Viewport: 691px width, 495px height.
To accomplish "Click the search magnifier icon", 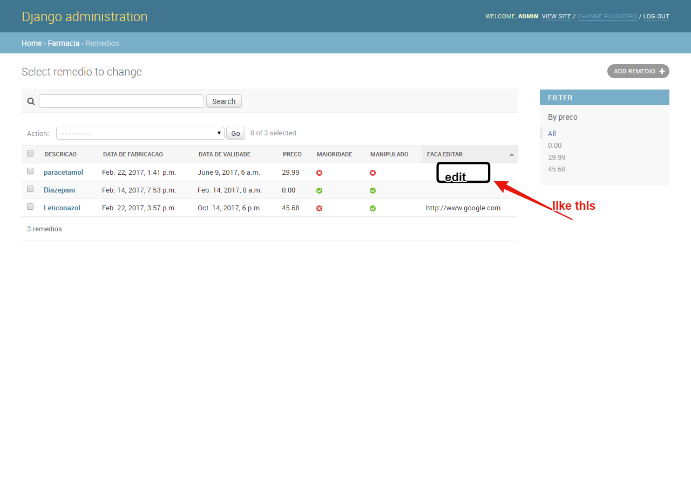I will click(x=31, y=101).
